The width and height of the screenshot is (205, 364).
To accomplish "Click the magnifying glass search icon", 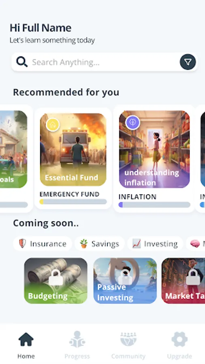I will click(x=22, y=62).
